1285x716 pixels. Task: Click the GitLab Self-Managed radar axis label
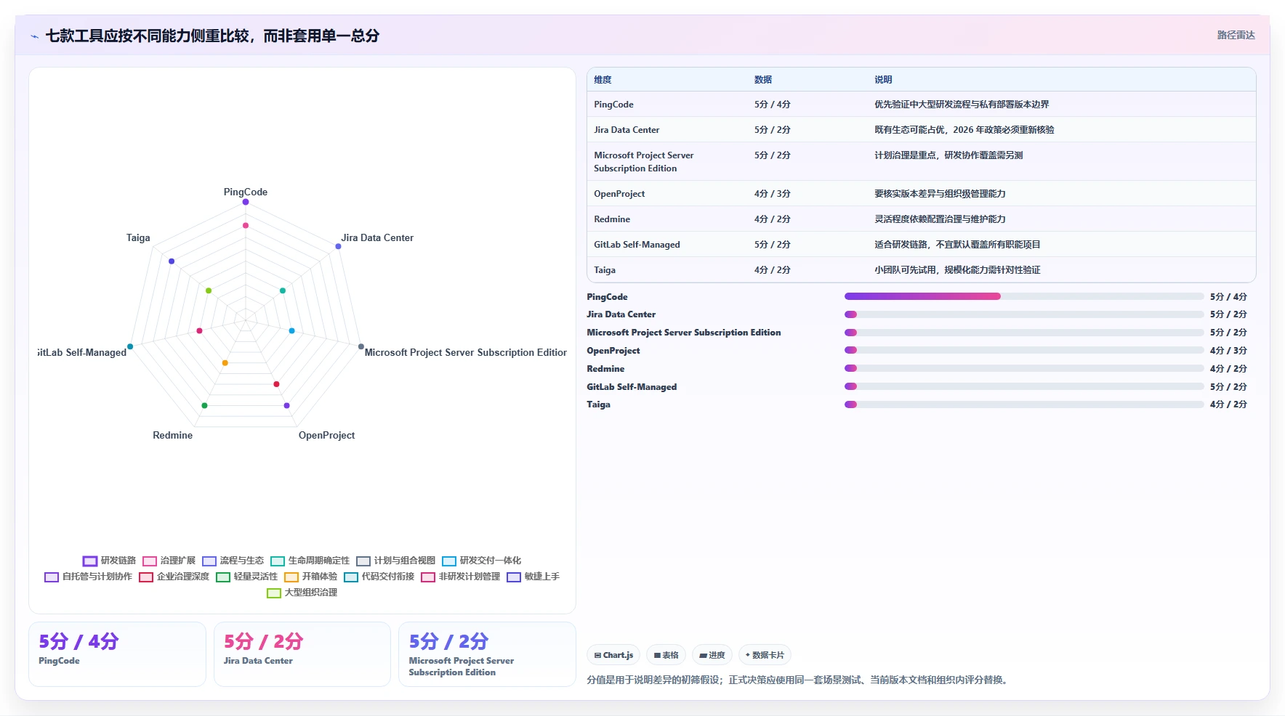coord(82,353)
